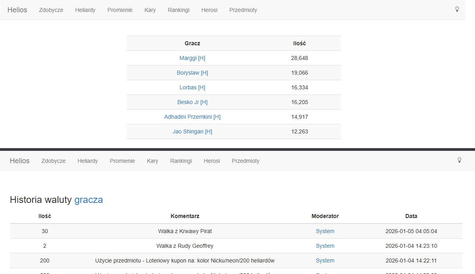
Task: Toggle the lightbulb theme icon in upper navbar
Action: pos(457,9)
